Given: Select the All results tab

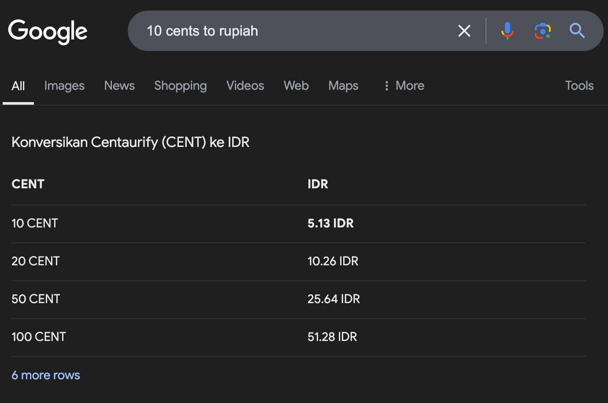Looking at the screenshot, I should 18,86.
